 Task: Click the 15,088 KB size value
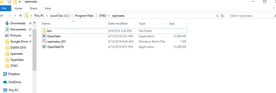click(x=179, y=36)
